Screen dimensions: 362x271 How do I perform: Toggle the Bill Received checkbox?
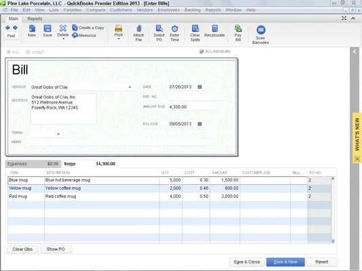tap(201, 51)
